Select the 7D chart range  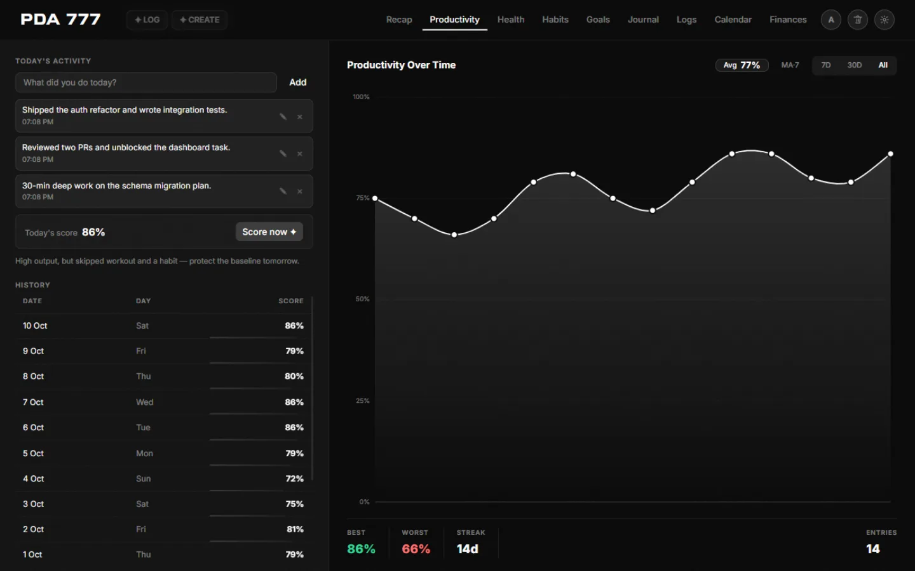tap(825, 65)
